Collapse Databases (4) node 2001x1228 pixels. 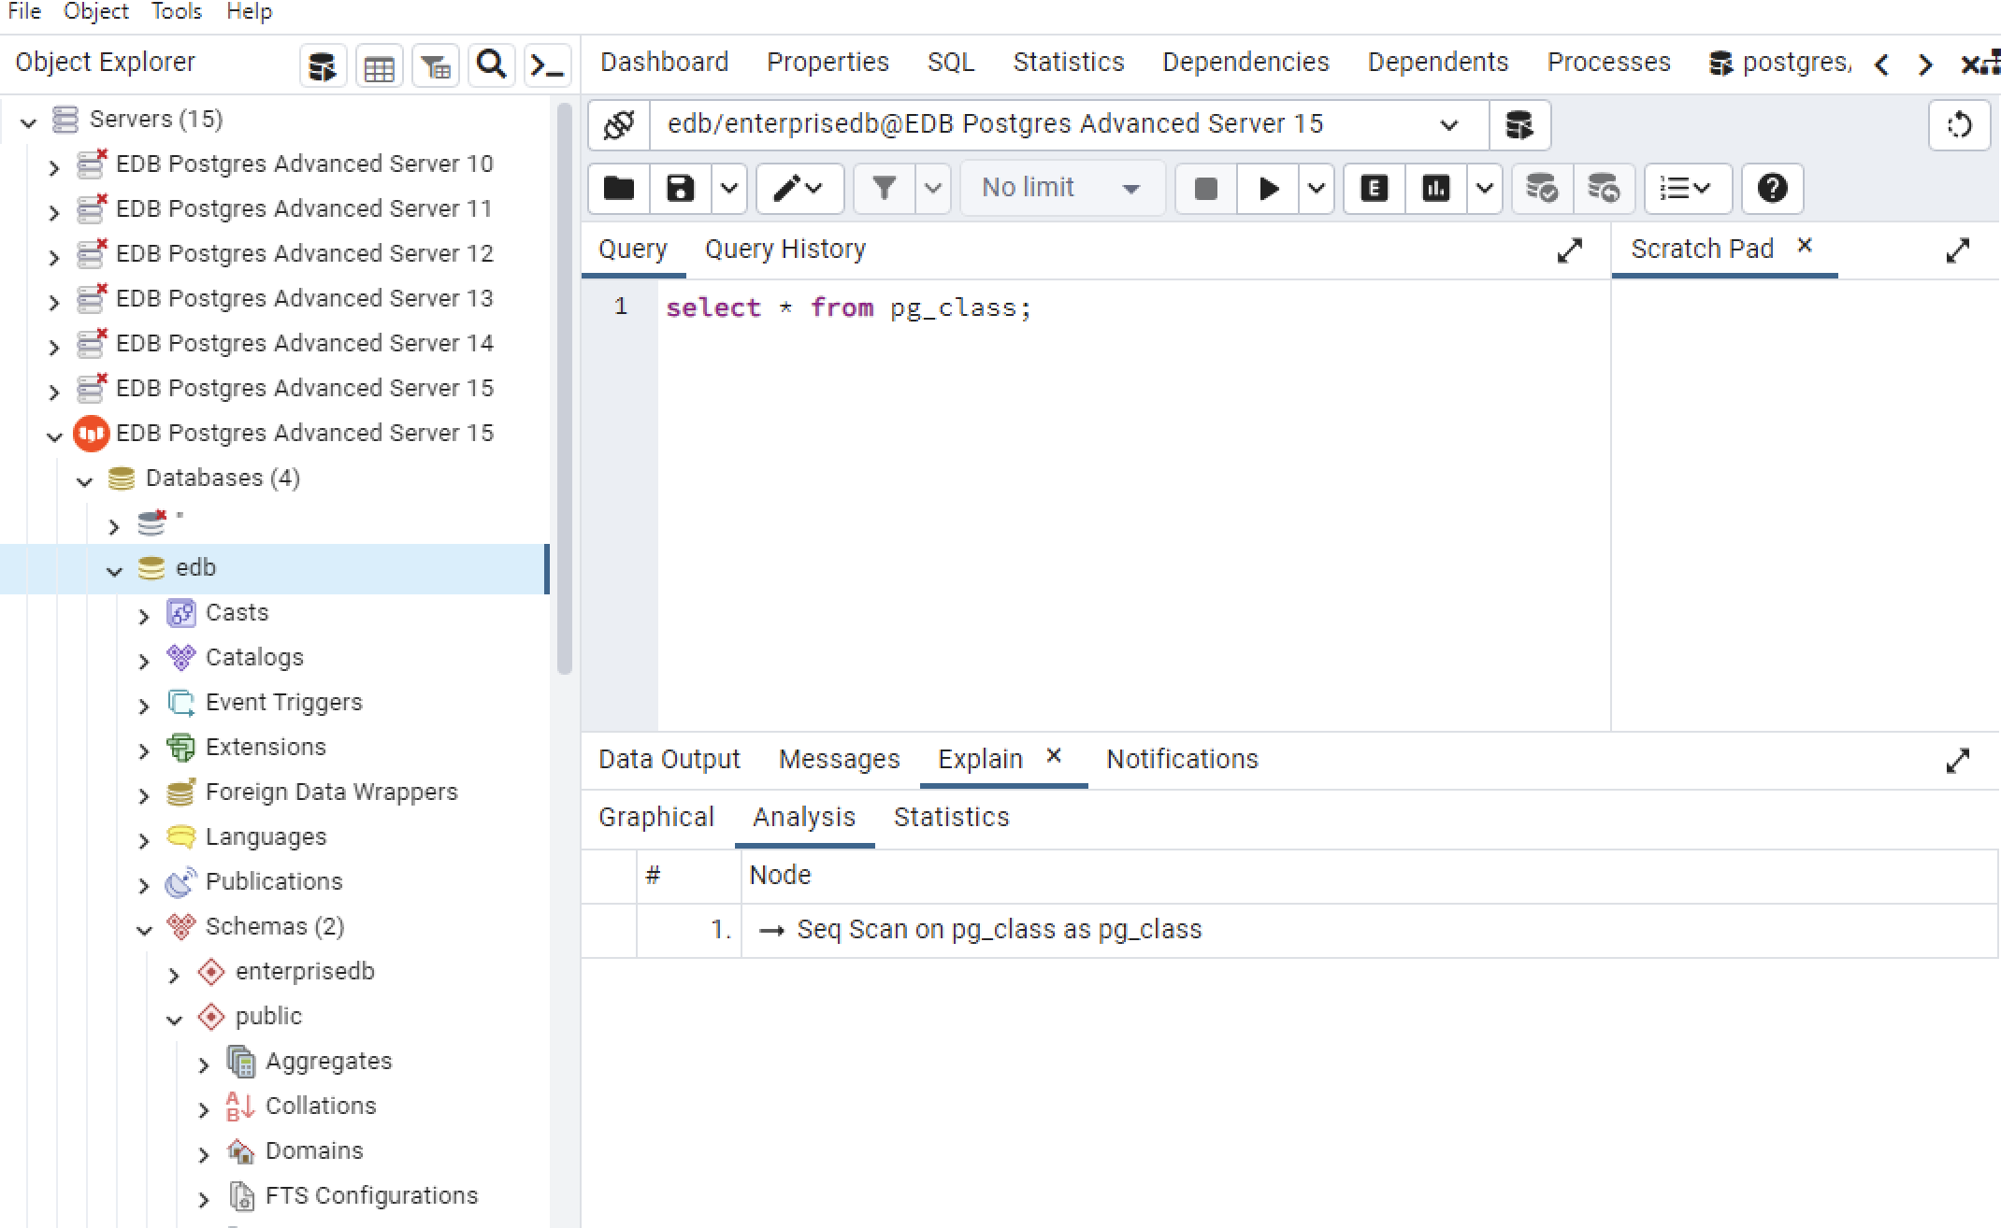[84, 481]
